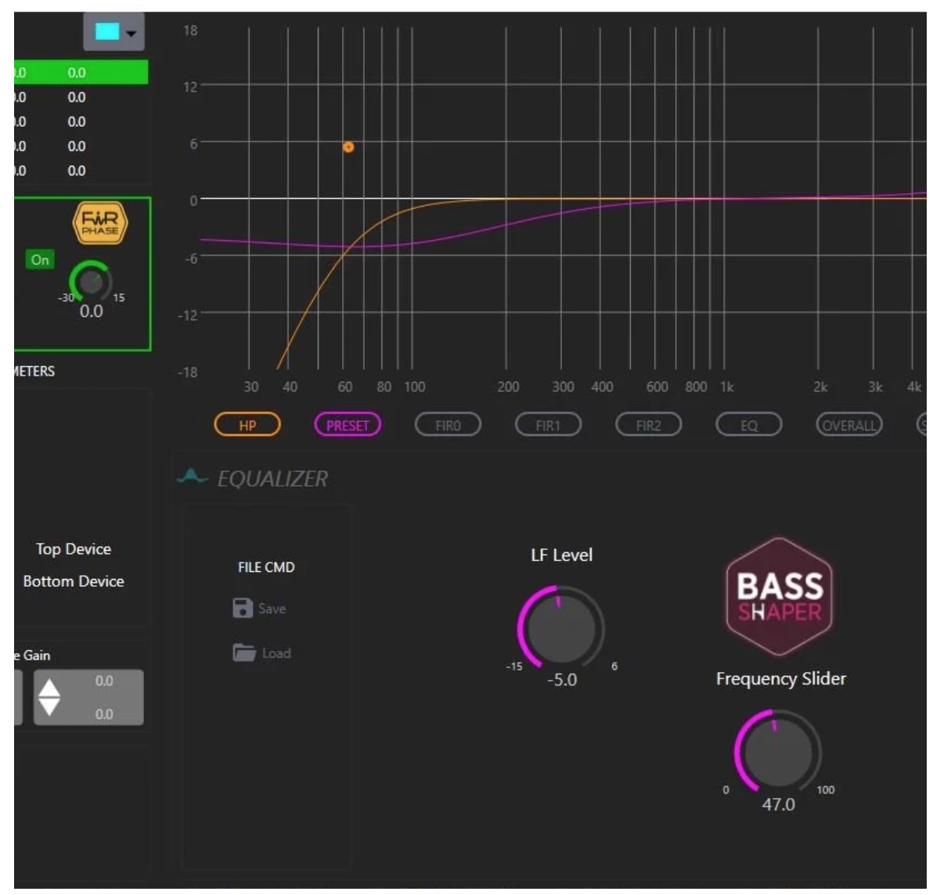Viewport: 933px width, 895px height.
Task: Click the FIR Phase hexagon icon
Action: (x=100, y=224)
